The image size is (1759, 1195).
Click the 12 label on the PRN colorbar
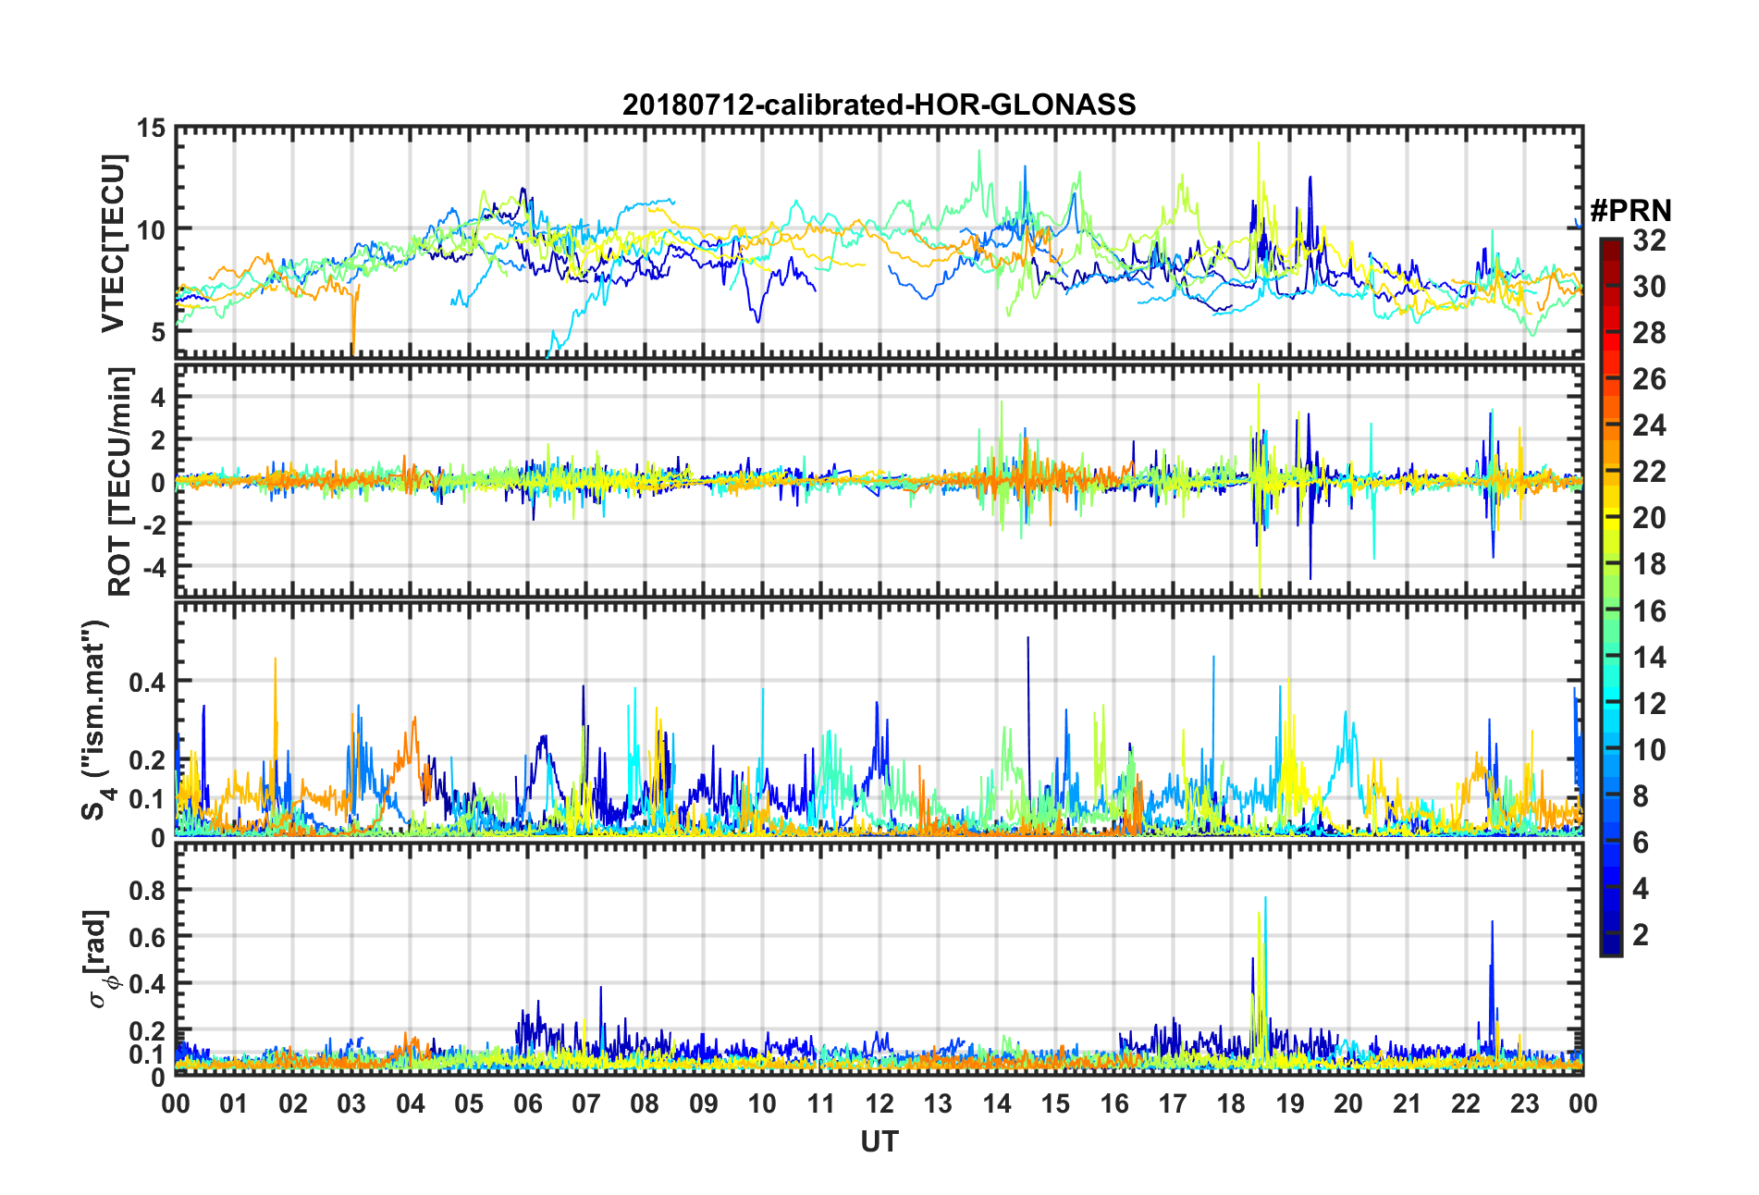tap(1649, 704)
